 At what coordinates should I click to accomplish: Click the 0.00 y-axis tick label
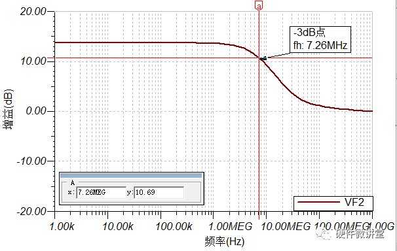[36, 111]
